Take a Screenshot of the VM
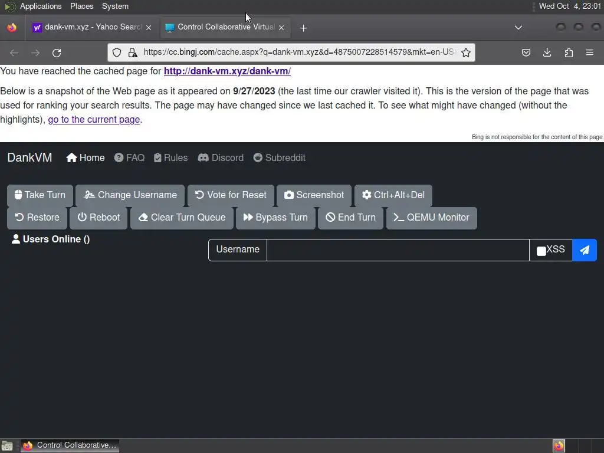 pyautogui.click(x=314, y=195)
